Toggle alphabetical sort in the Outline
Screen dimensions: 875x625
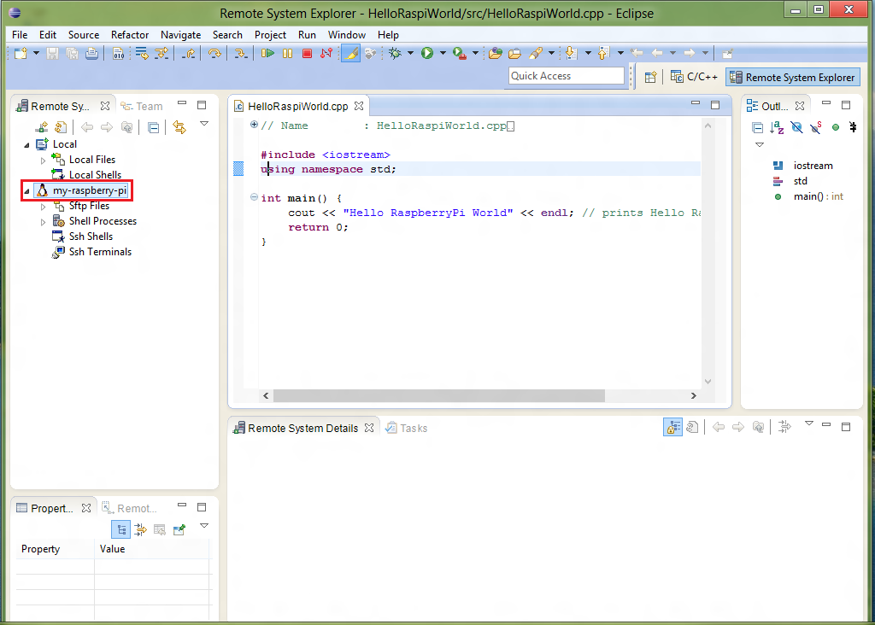(777, 128)
